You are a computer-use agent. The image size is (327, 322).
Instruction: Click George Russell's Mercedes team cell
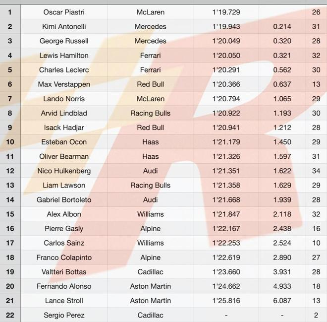click(x=150, y=41)
